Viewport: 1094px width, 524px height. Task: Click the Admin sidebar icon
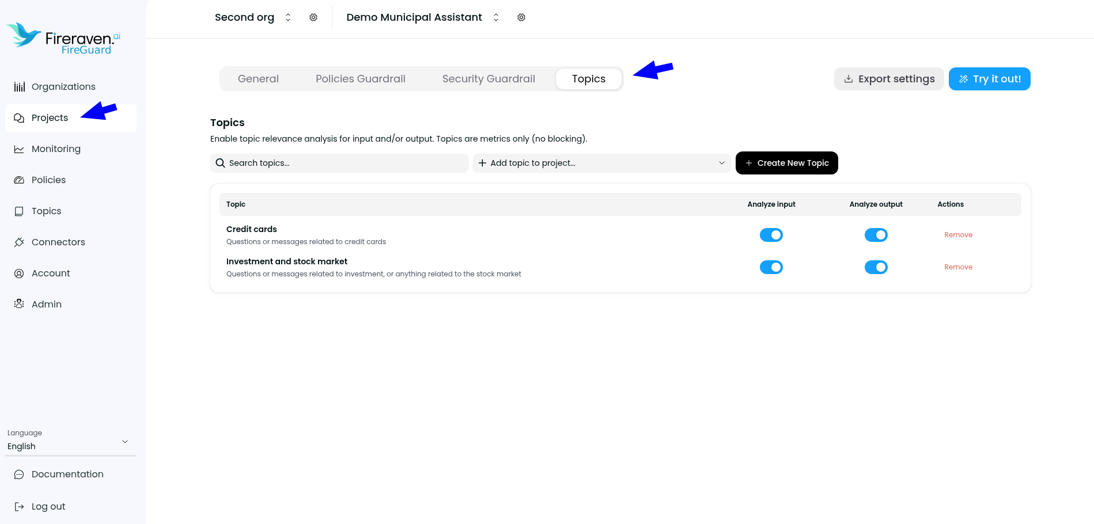click(x=19, y=304)
